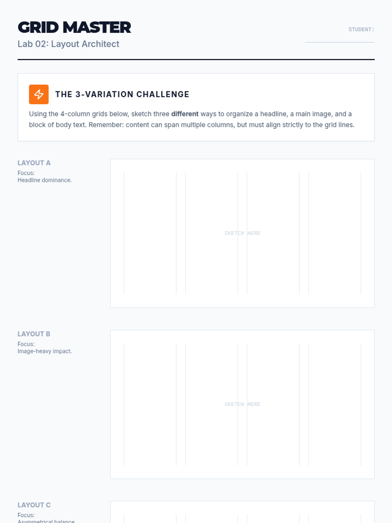Click THE 3-VARIATION CHALLENGE heading
This screenshot has height=523, width=392.
tap(122, 94)
